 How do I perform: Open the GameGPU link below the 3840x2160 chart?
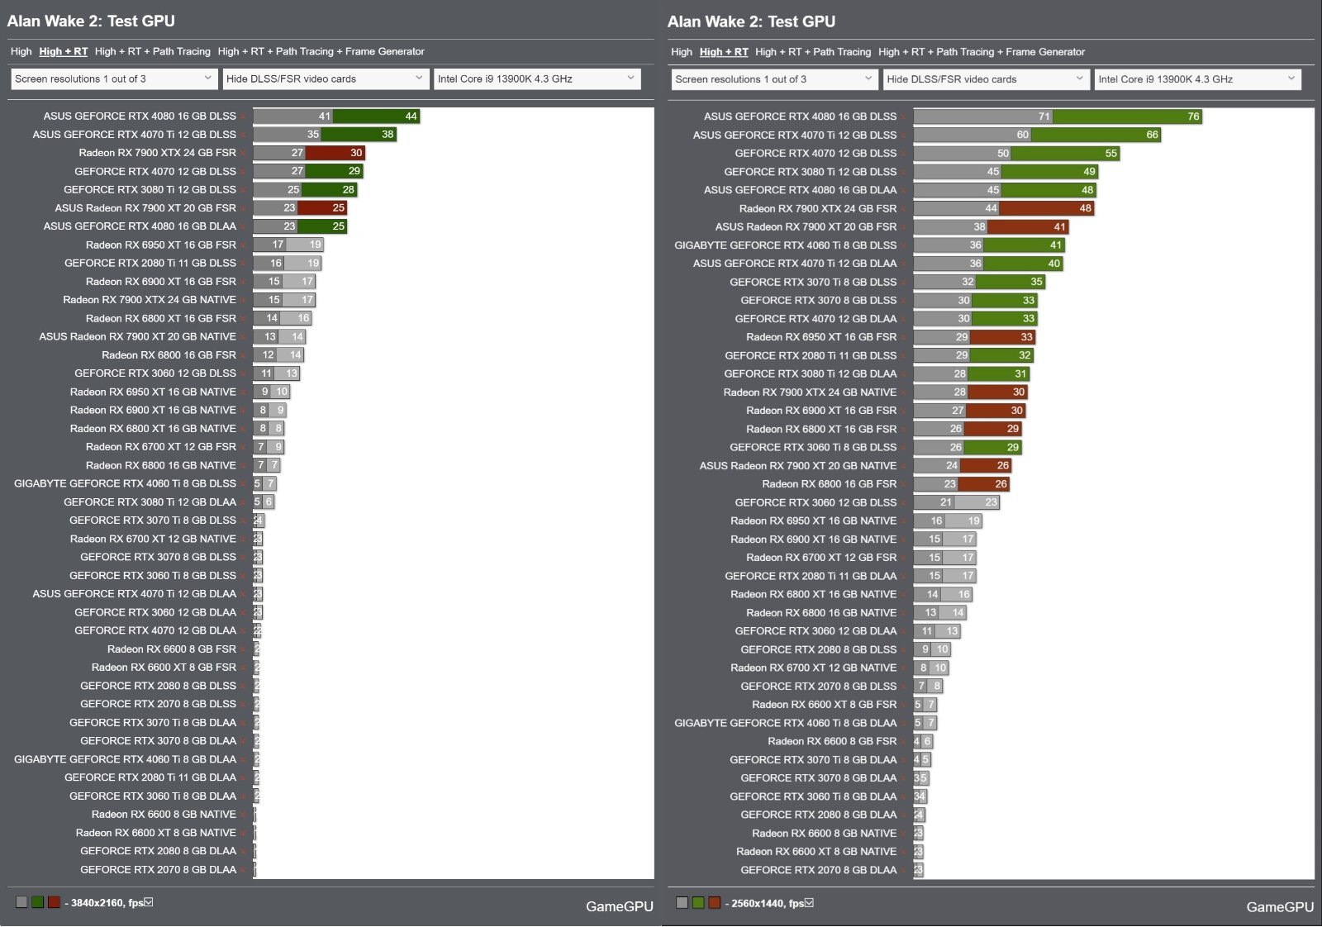tap(620, 906)
